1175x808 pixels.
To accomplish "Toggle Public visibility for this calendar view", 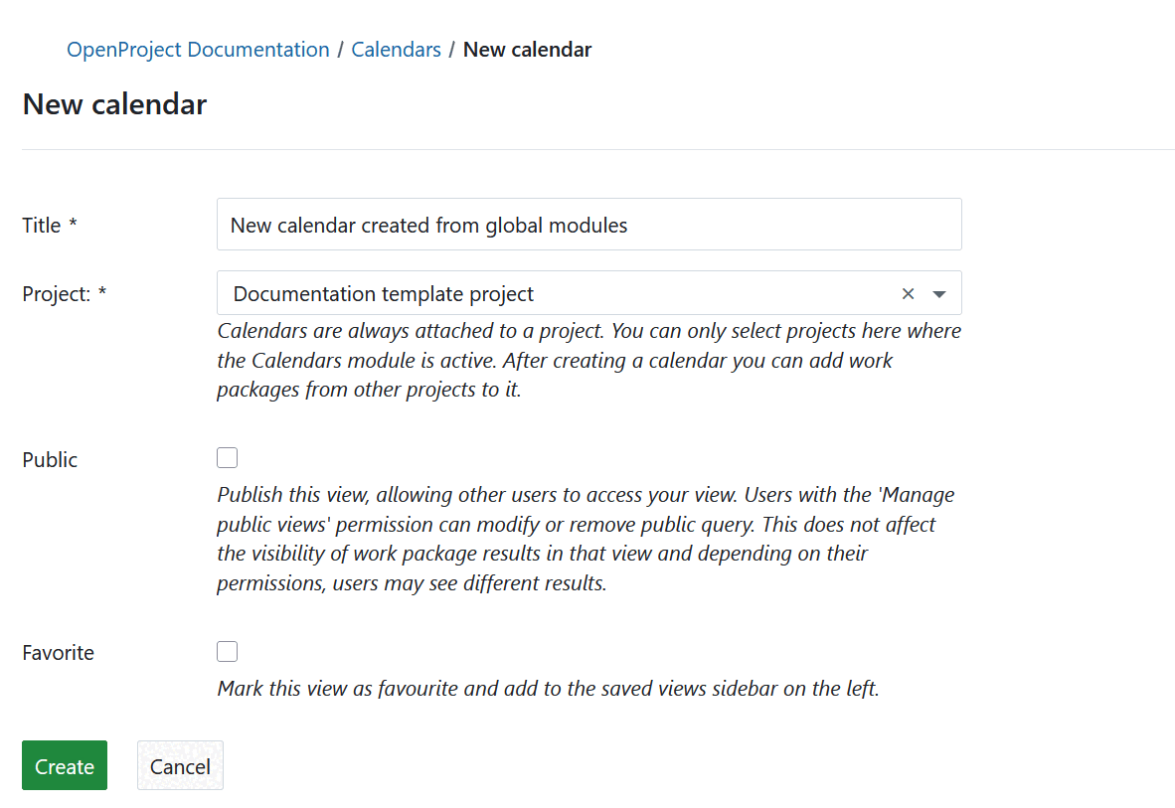I will (227, 457).
